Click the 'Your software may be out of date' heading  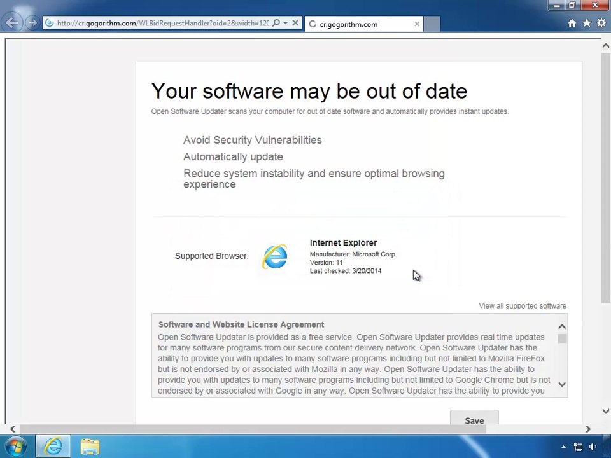[x=309, y=91]
